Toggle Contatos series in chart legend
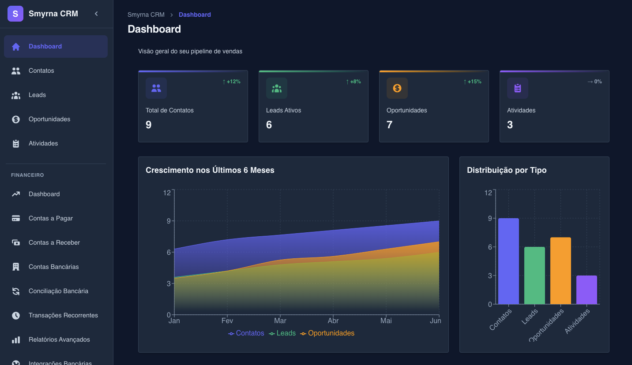The width and height of the screenshot is (632, 365). pyautogui.click(x=246, y=333)
